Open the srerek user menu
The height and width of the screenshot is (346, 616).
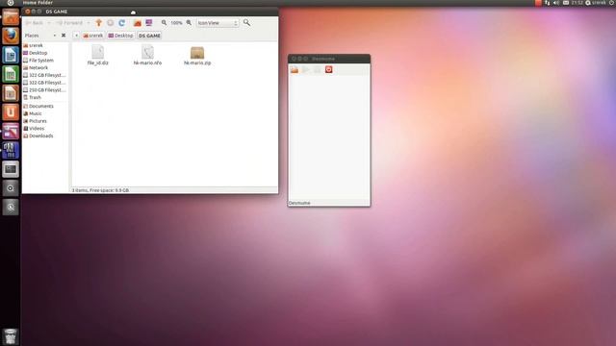click(596, 3)
